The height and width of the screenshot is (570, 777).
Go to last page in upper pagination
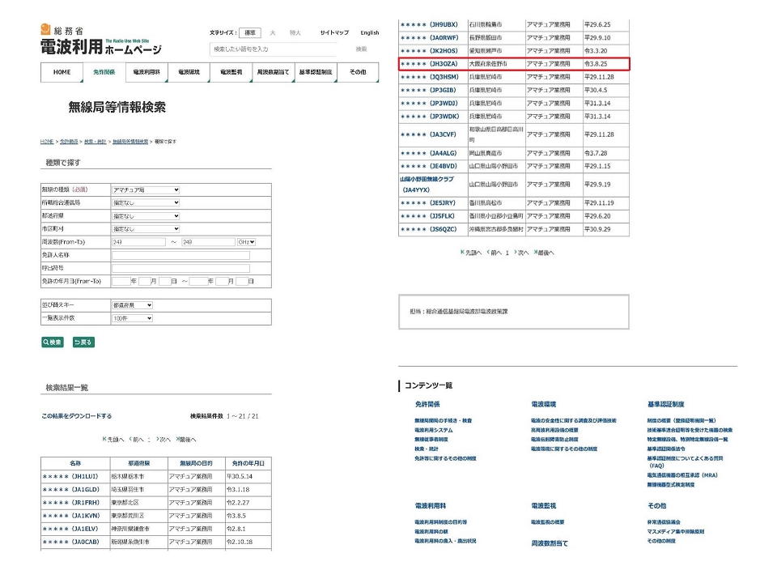(x=186, y=440)
